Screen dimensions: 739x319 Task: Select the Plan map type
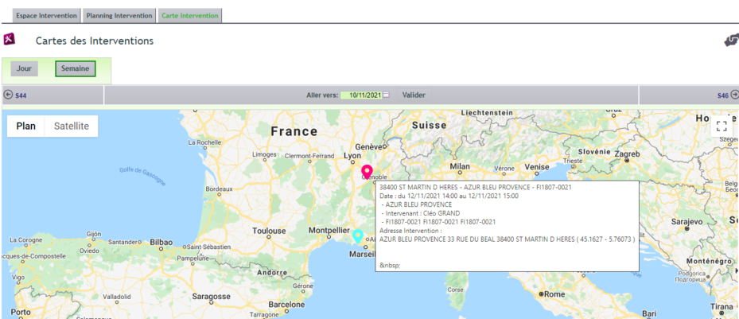tap(26, 126)
